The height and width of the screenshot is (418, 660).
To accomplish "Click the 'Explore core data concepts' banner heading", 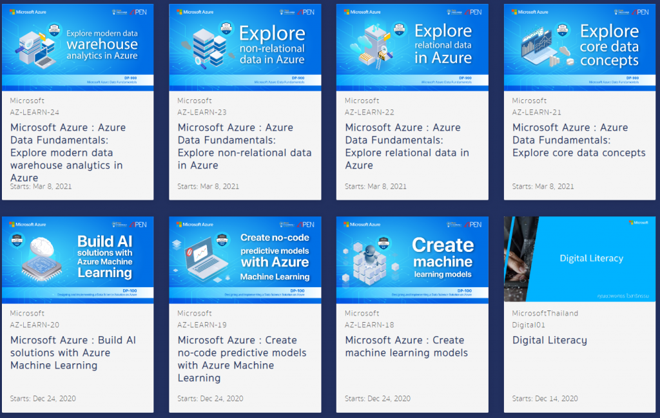I will click(609, 46).
